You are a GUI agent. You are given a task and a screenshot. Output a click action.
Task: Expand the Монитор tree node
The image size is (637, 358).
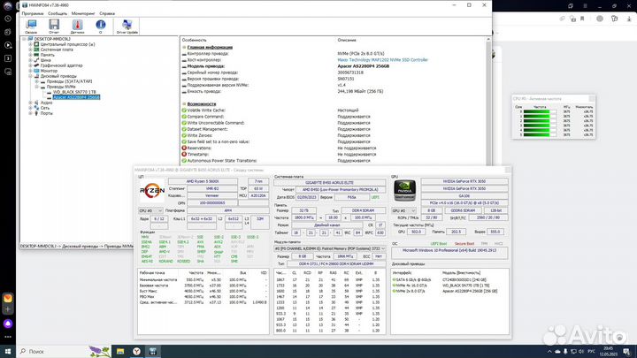30,71
